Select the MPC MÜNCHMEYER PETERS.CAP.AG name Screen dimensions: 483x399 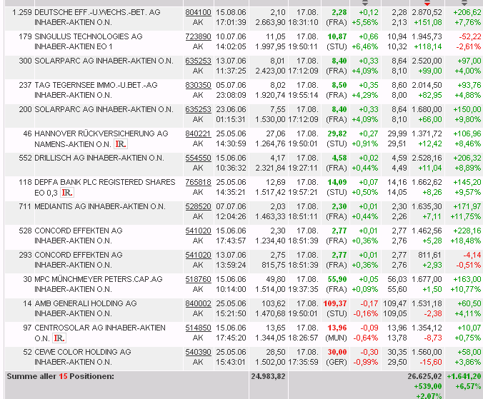[x=99, y=280]
